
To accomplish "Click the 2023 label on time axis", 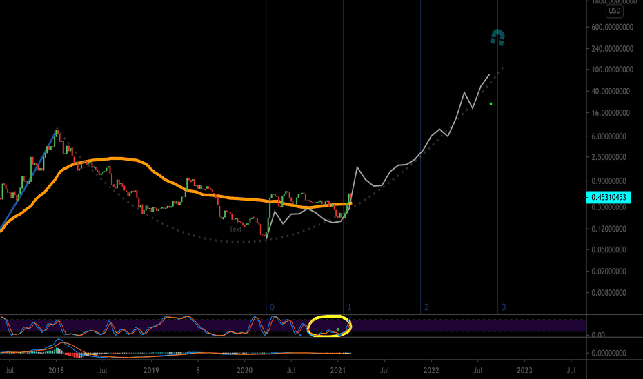I will [x=524, y=371].
